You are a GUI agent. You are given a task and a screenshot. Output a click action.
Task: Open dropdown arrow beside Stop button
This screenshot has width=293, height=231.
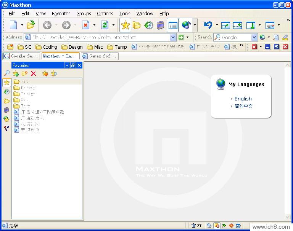pos(94,25)
